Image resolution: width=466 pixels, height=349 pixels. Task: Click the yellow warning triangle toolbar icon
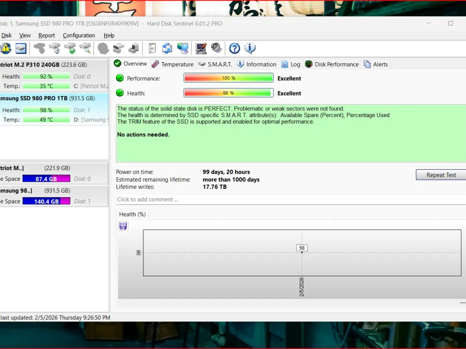5,48
